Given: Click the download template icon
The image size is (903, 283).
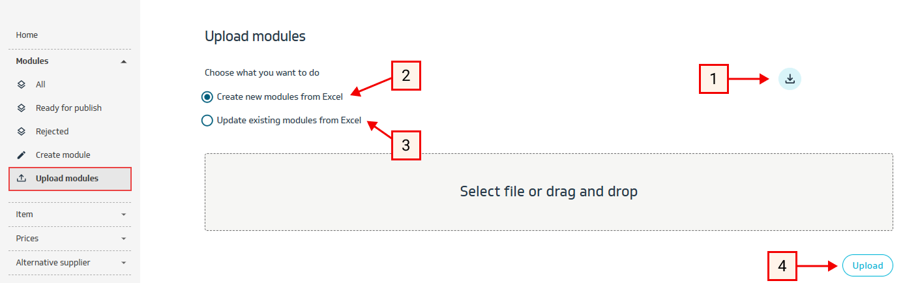Looking at the screenshot, I should 790,79.
